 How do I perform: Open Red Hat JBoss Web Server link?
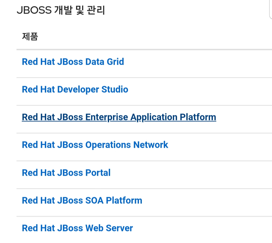pyautogui.click(x=77, y=228)
